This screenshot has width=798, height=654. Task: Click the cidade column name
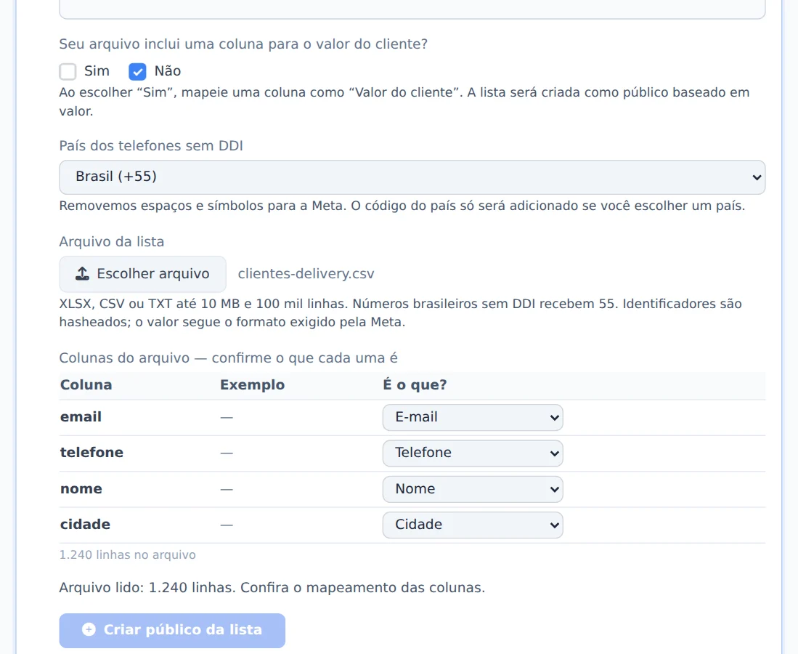[x=85, y=525]
